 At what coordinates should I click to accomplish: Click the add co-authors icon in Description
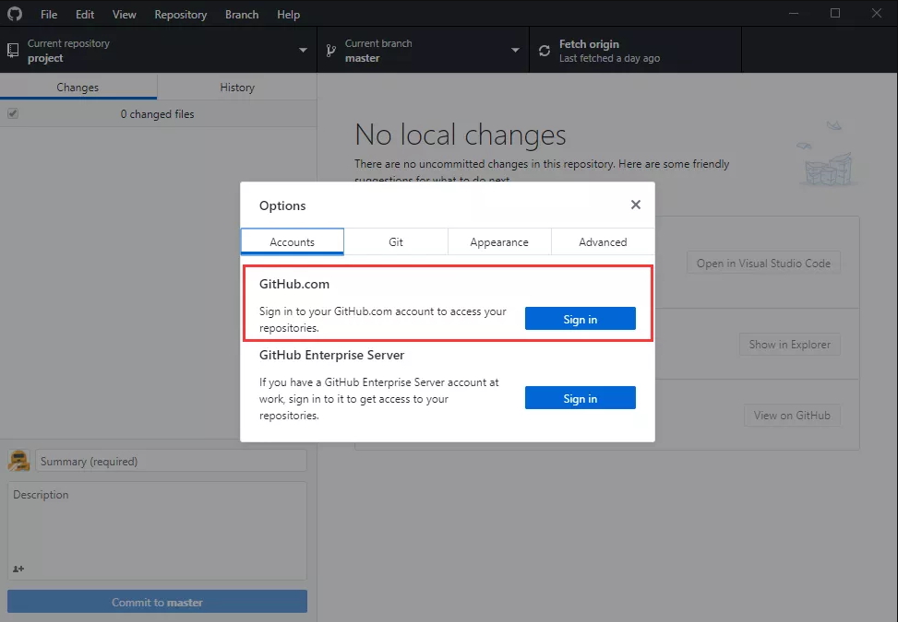pyautogui.click(x=18, y=569)
